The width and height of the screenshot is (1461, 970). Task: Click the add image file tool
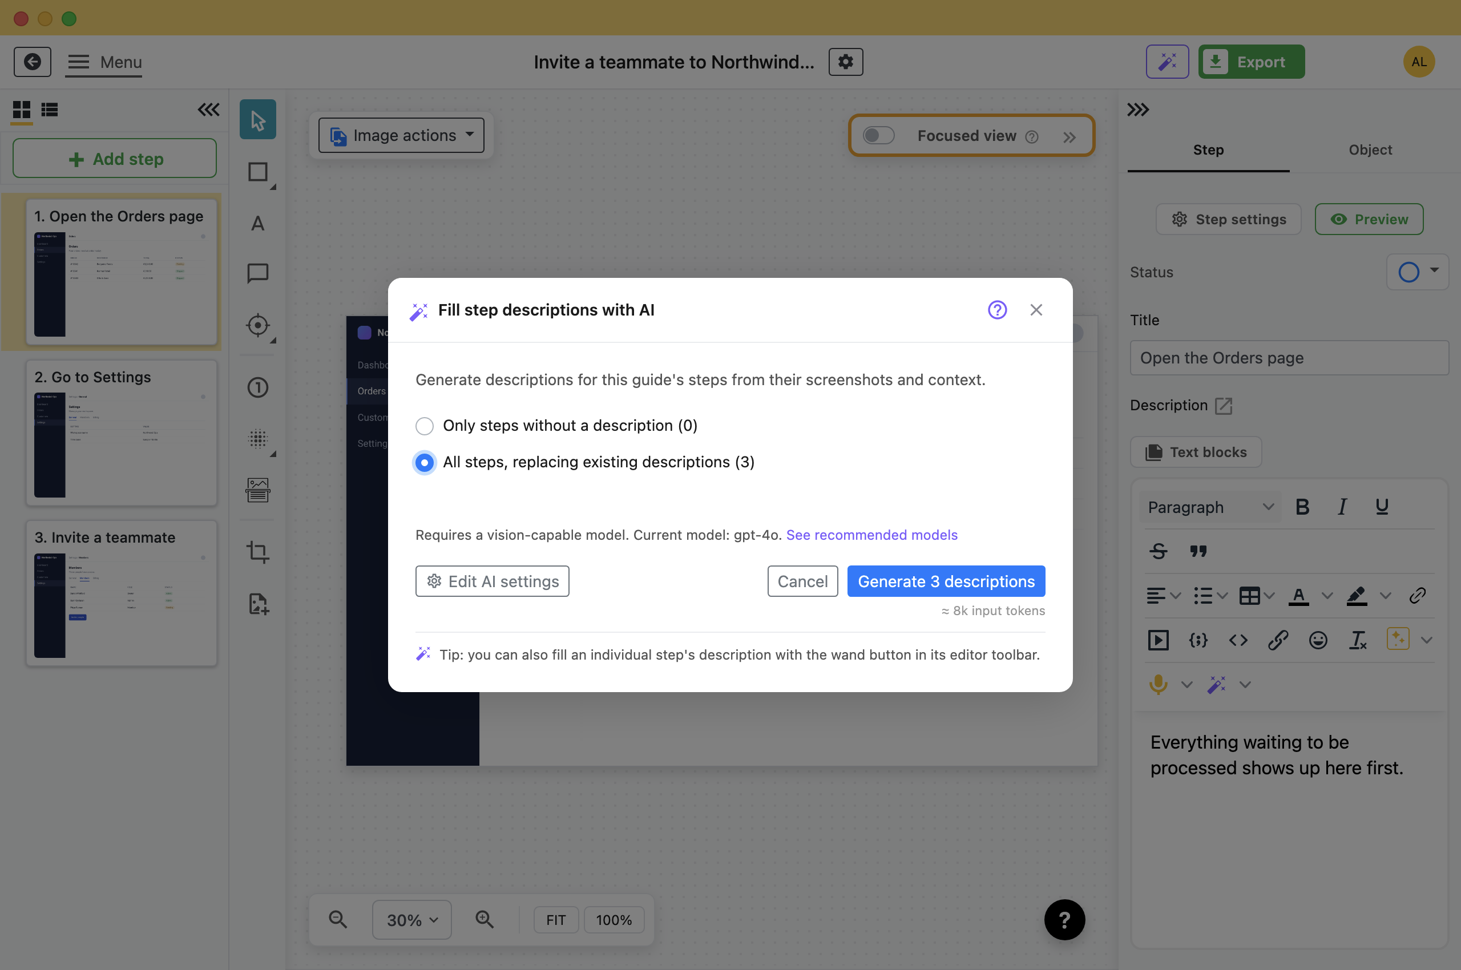[x=257, y=604]
